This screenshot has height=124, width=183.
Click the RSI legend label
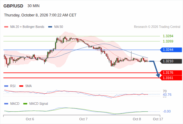(13, 86)
